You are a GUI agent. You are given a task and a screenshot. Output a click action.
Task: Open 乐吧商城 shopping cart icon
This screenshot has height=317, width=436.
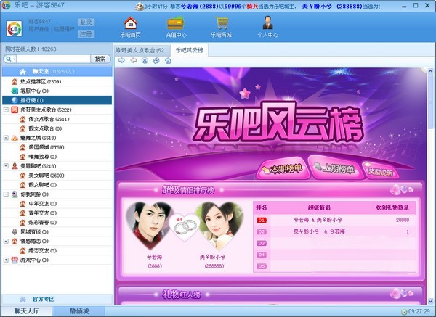(222, 23)
